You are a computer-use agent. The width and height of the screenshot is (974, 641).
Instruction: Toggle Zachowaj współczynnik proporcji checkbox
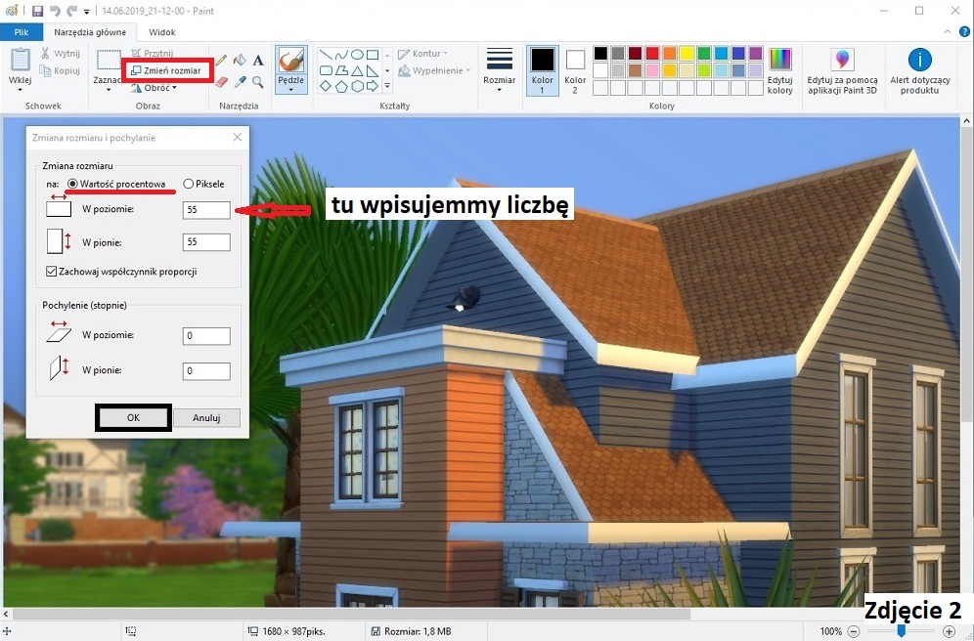(x=52, y=272)
